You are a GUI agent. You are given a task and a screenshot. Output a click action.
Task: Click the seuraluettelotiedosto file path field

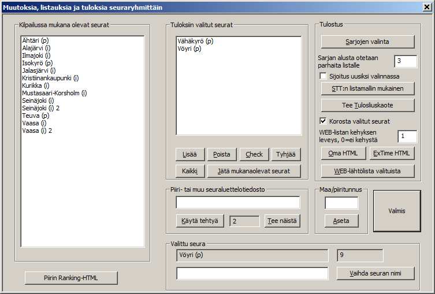[238, 203]
